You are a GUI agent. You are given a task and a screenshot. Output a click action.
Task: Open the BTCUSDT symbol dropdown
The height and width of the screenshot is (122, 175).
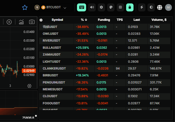(51, 7)
